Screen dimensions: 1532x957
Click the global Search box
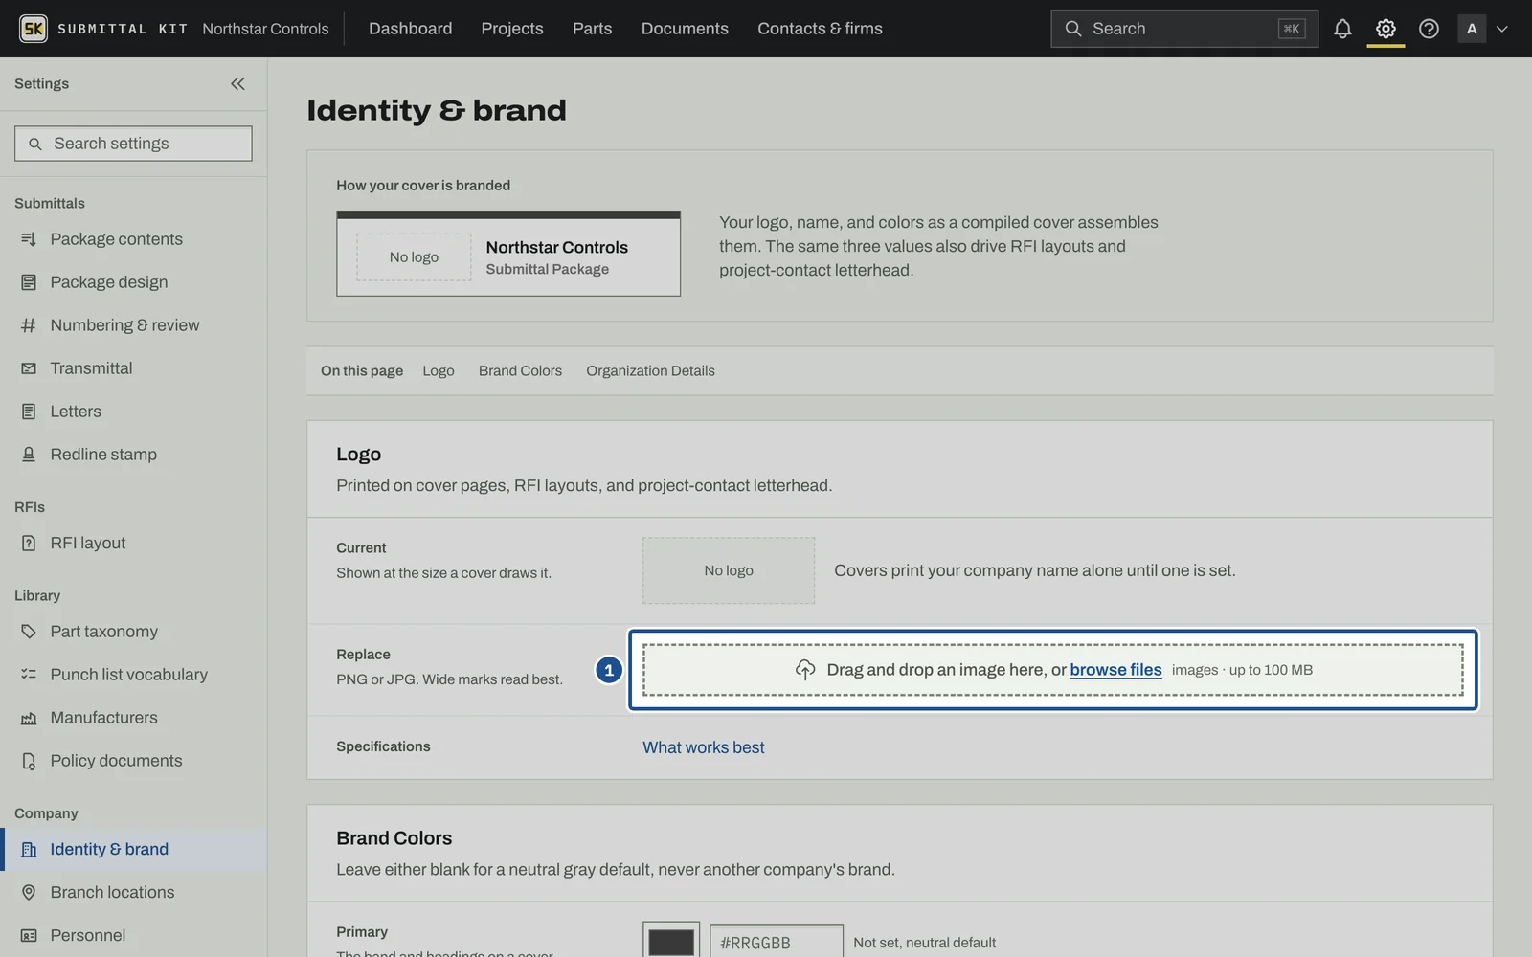1184,29
